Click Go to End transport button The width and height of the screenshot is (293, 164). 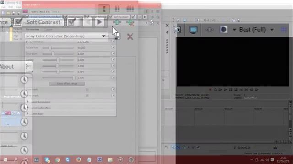tap(246, 90)
